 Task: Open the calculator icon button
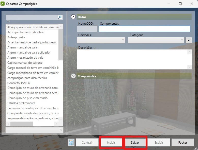pos(71,142)
